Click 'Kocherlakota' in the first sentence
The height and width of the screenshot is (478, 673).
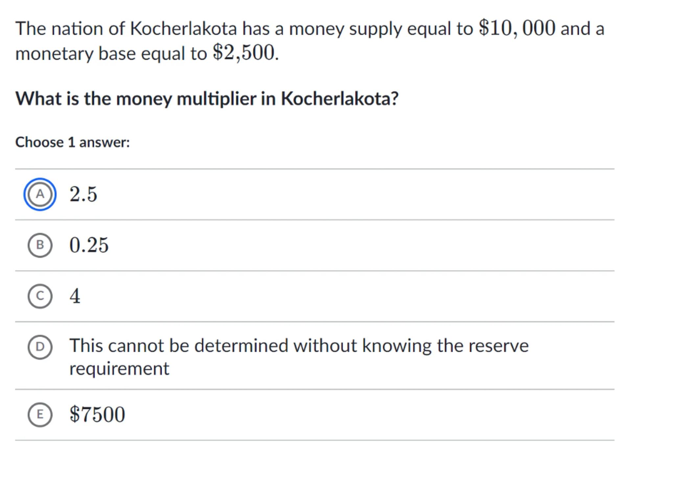click(x=183, y=29)
